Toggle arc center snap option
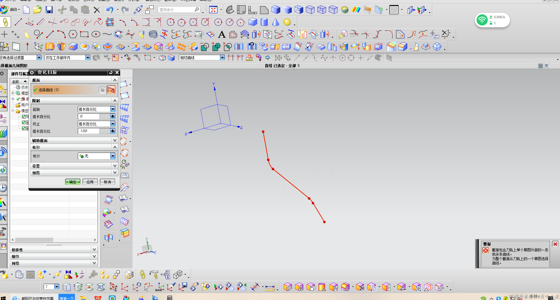Viewport: 560px width, 300px height. [342, 58]
